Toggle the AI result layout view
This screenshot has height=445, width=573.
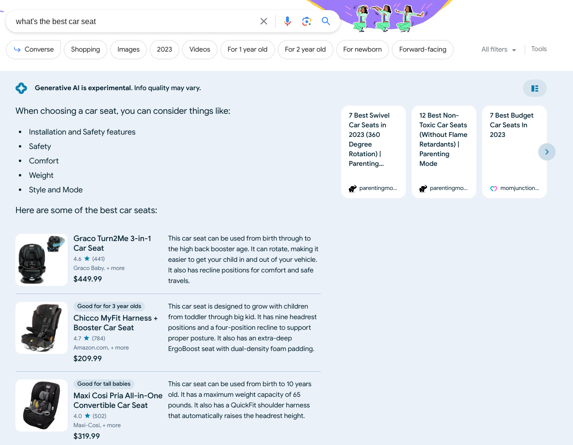[534, 88]
